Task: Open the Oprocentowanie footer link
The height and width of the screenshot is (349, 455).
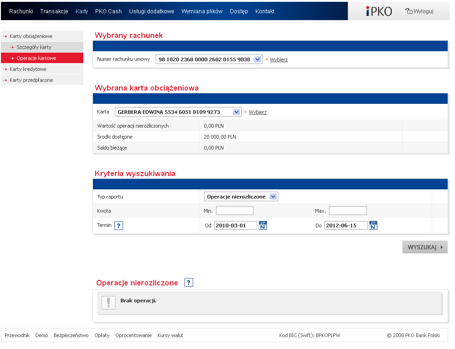Action: point(134,335)
